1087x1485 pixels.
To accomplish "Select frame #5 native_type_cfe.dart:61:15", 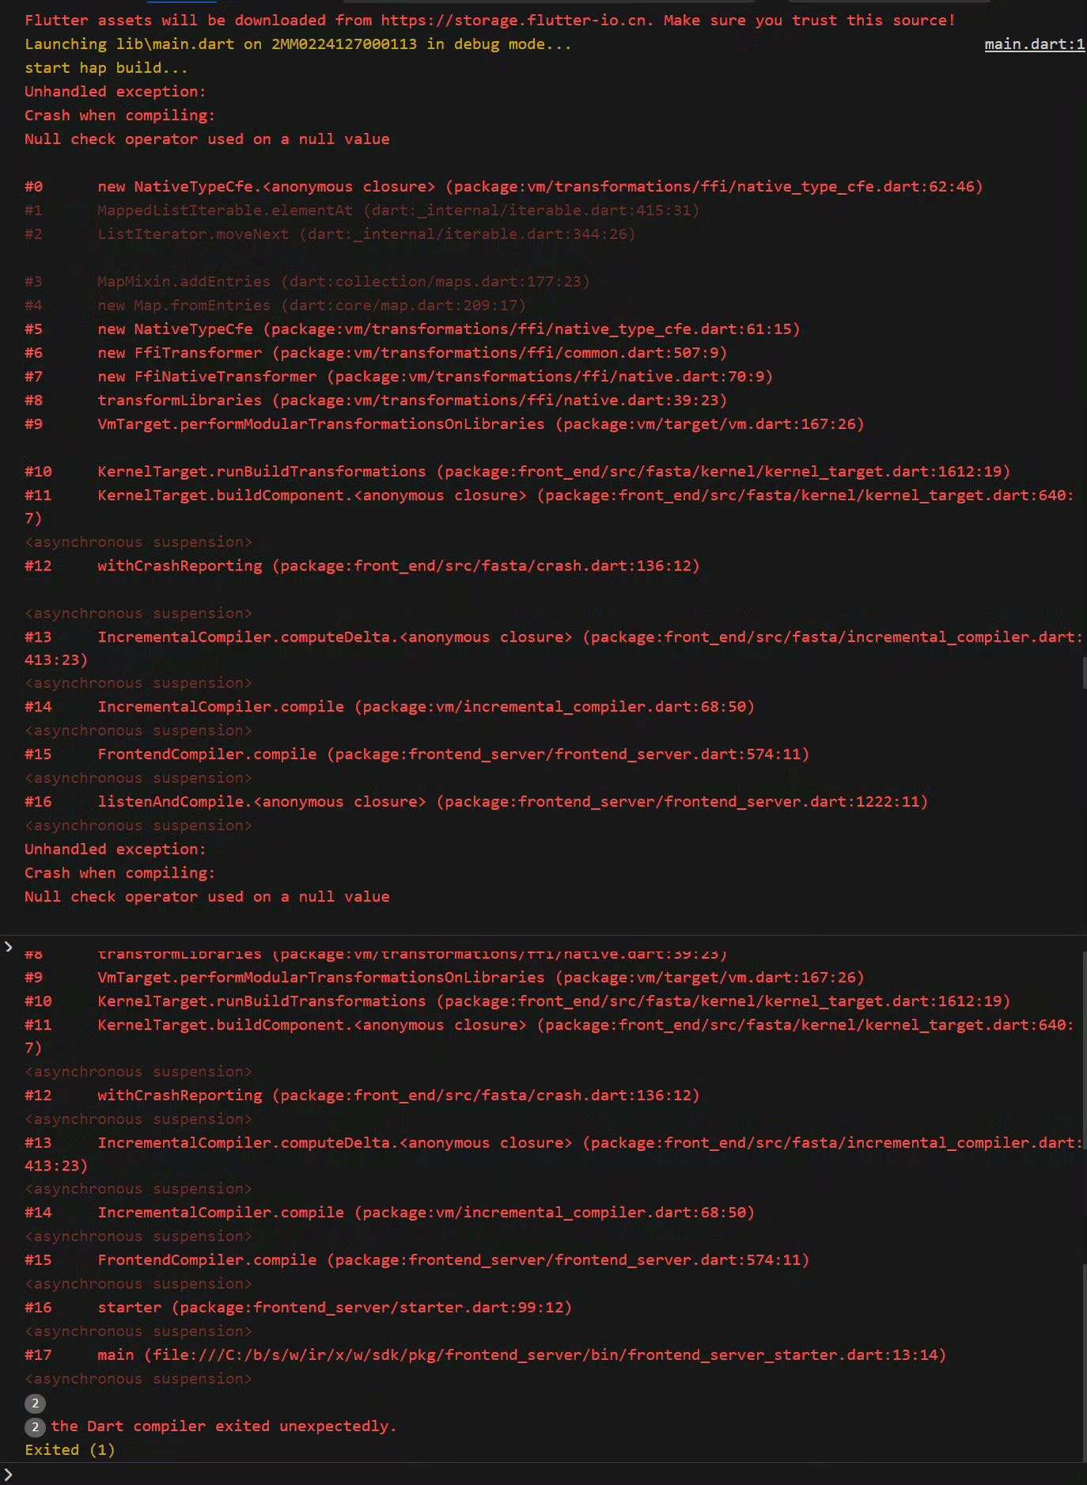I will tap(412, 329).
